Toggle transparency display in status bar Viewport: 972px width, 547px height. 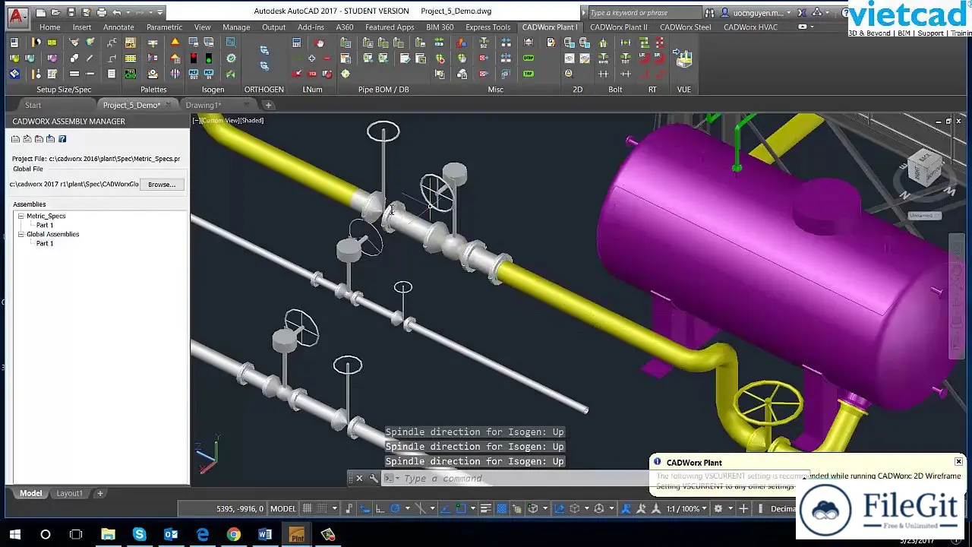501,508
